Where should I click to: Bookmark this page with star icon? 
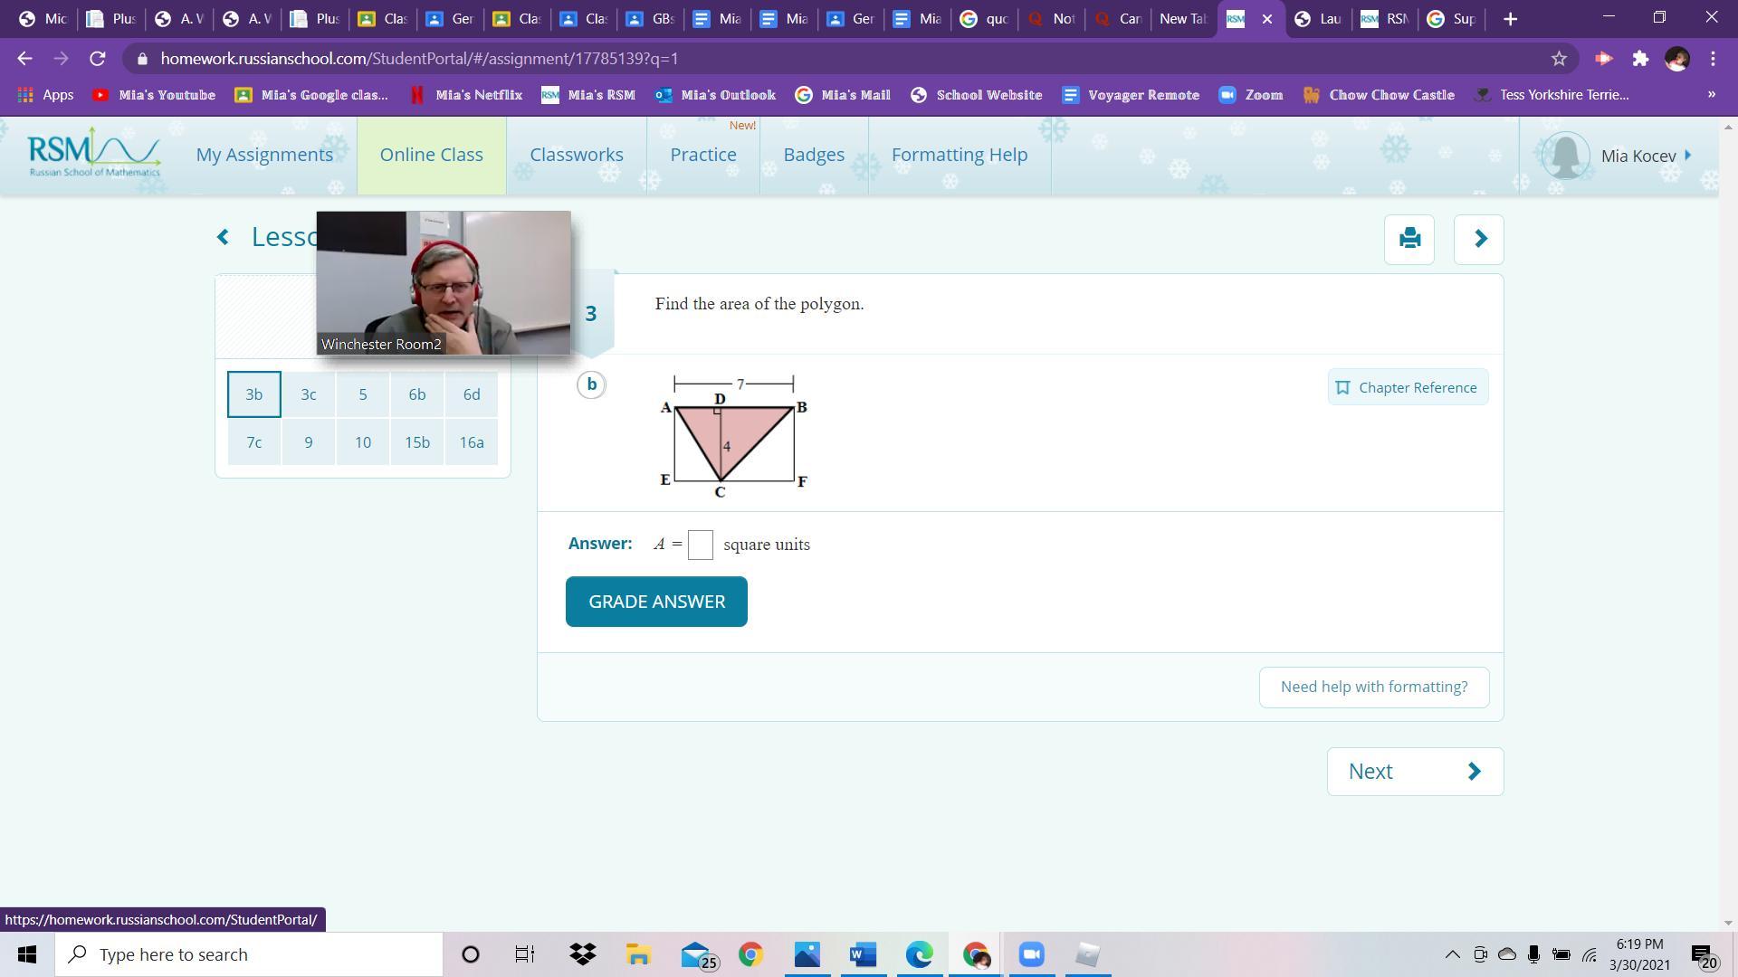tap(1559, 59)
